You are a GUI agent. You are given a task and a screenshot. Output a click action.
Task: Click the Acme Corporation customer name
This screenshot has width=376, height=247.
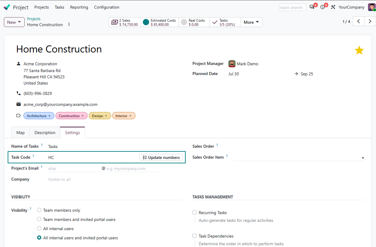[x=40, y=64]
